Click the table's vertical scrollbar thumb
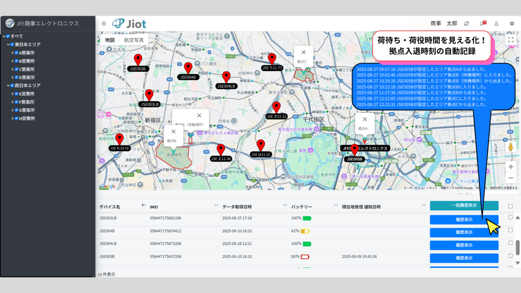The image size is (521, 293). (517, 247)
